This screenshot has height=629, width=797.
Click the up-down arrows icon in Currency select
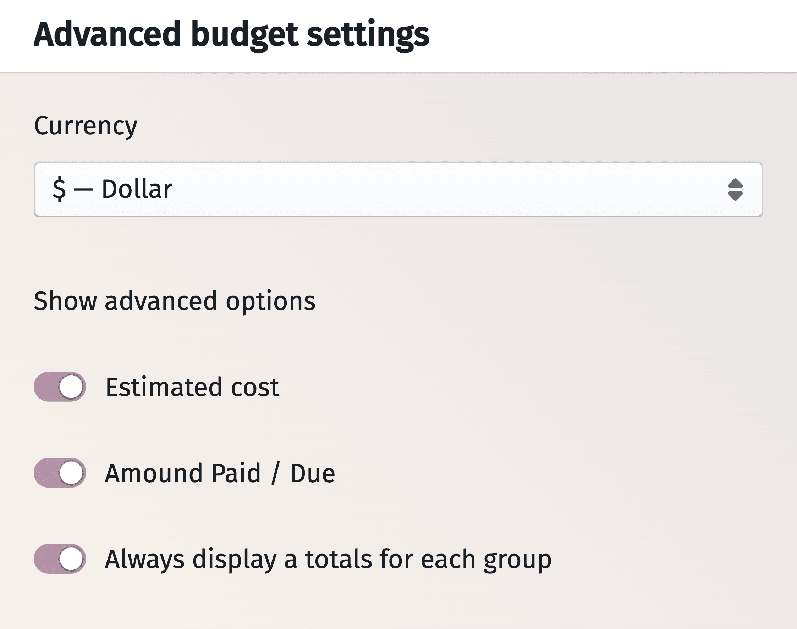tap(735, 189)
